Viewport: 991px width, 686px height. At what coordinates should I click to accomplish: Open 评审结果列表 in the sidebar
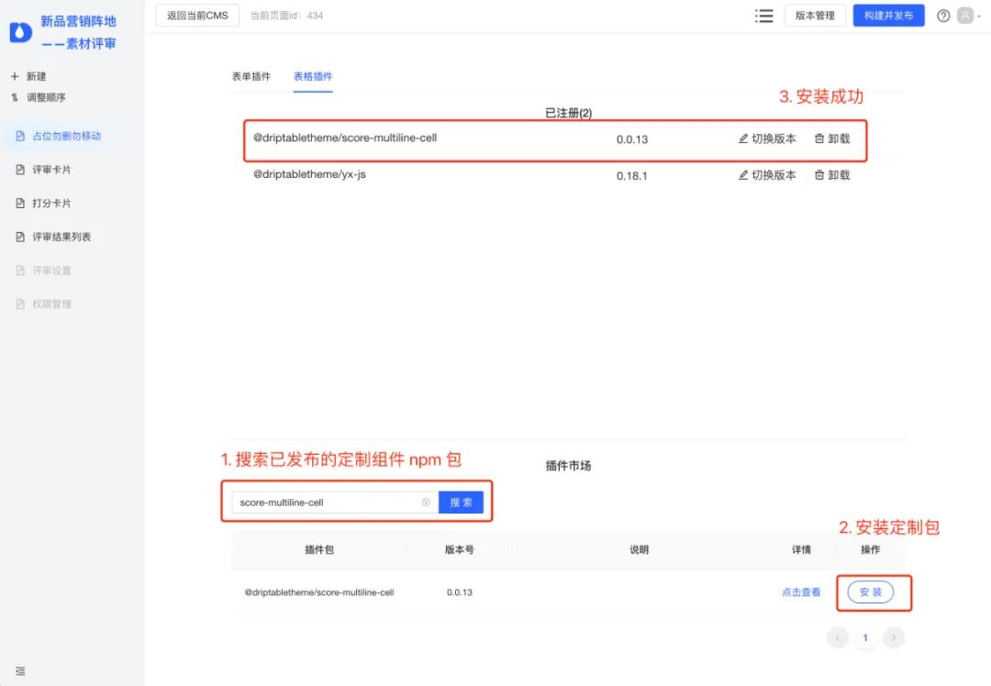pyautogui.click(x=61, y=237)
